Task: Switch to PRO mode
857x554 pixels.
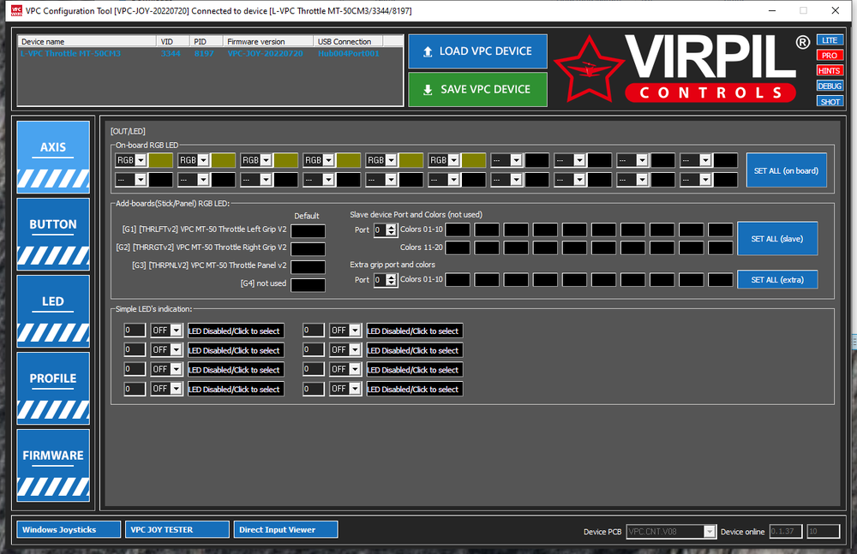Action: pyautogui.click(x=830, y=55)
